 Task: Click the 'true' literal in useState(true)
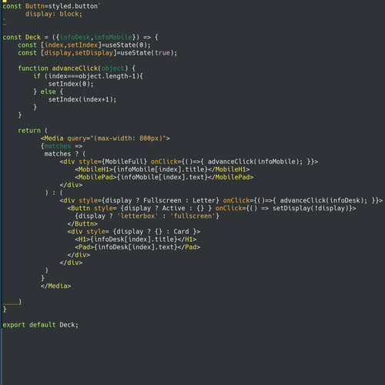click(x=162, y=52)
